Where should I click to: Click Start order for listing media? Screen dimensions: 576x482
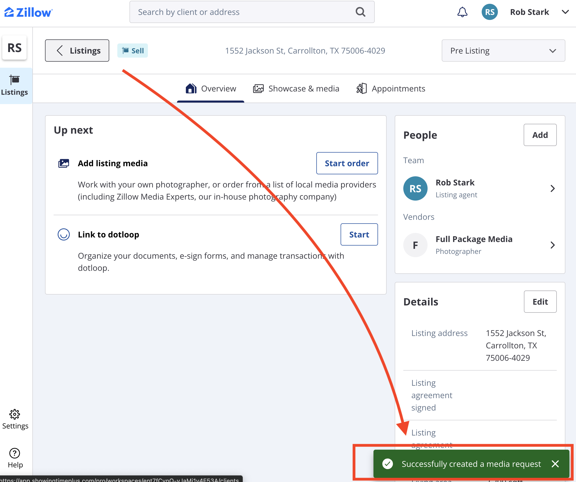[347, 163]
